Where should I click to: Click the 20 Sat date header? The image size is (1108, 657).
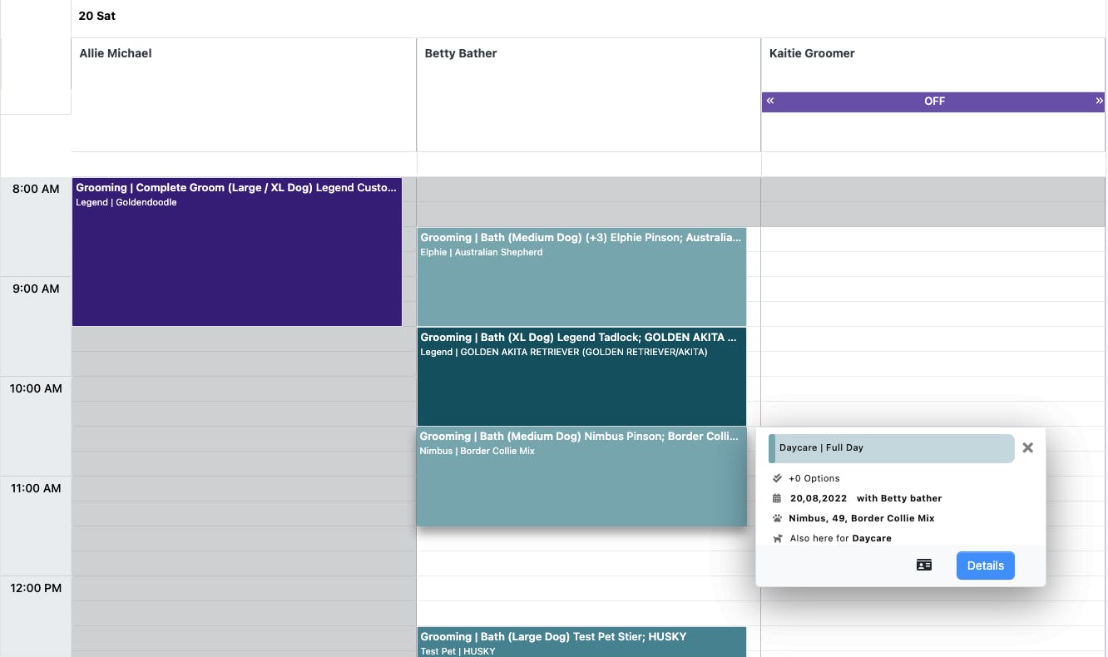(97, 16)
